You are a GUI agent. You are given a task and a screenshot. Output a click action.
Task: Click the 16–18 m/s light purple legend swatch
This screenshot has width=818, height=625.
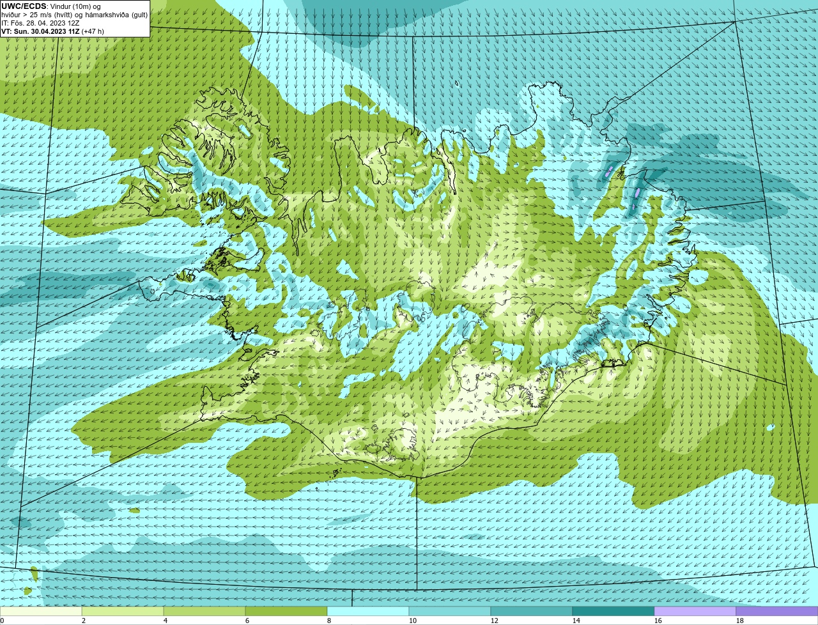[695, 612]
